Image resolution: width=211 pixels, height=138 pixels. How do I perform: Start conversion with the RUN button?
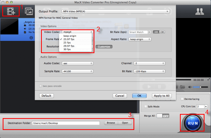(x=193, y=123)
